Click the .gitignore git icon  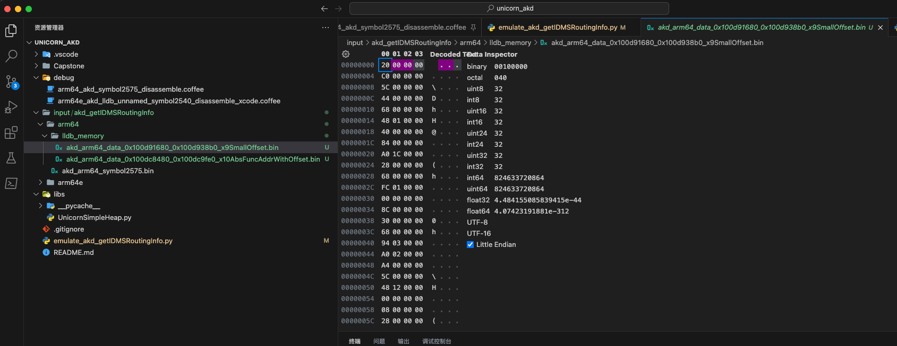click(46, 229)
